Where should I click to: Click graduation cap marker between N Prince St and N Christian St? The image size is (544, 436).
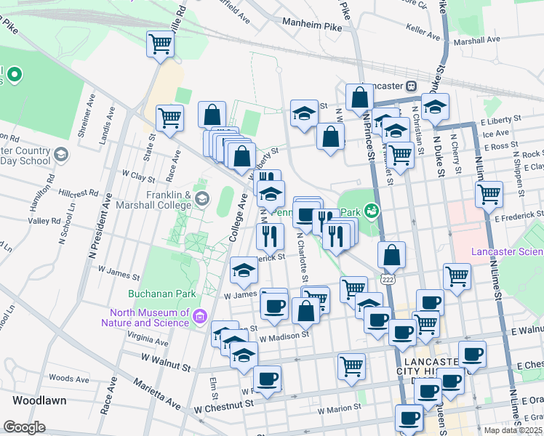(396, 131)
